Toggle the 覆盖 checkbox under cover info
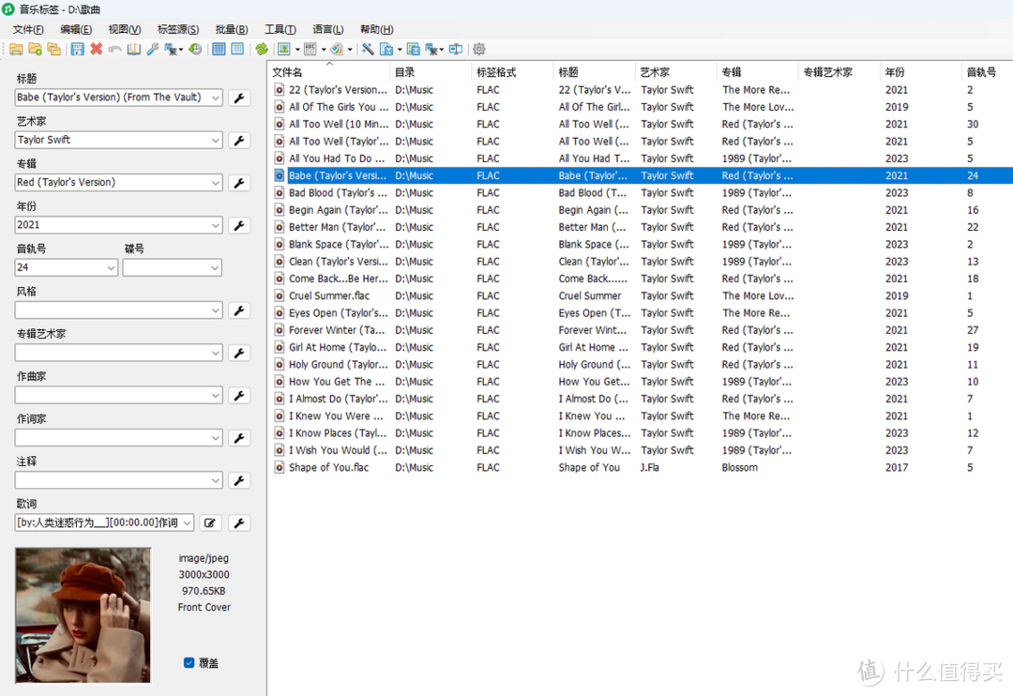1013x696 pixels. tap(189, 662)
